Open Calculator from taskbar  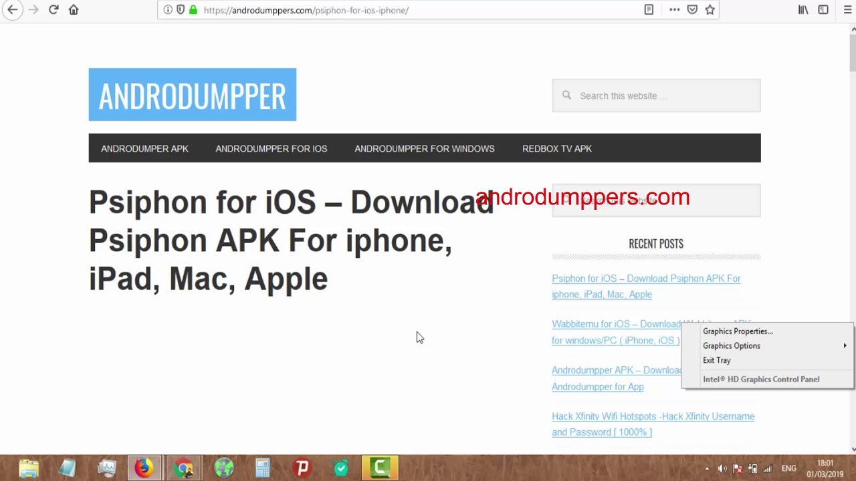tap(263, 468)
